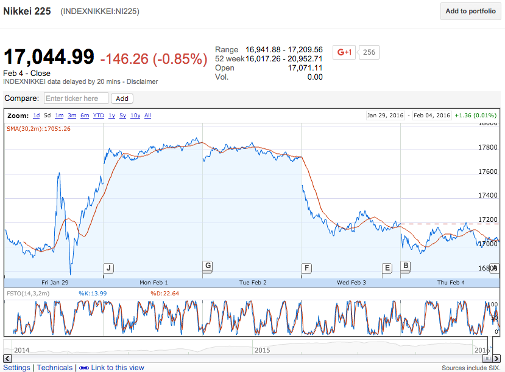Click the %K:13.99 value

pos(93,294)
